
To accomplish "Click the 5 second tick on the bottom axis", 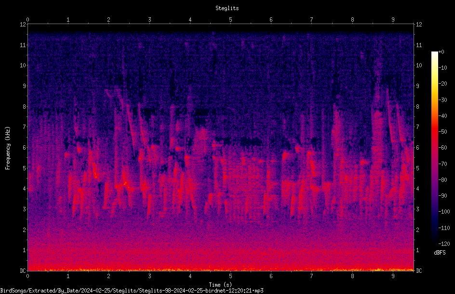I will pos(230,276).
